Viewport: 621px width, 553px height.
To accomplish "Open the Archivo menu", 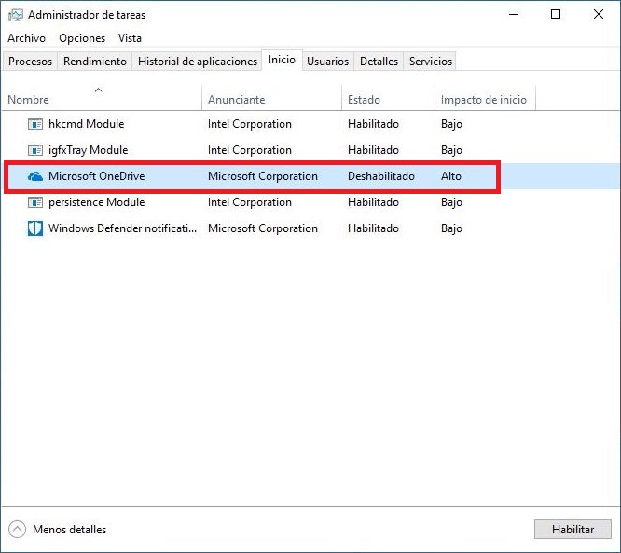I will (x=26, y=38).
